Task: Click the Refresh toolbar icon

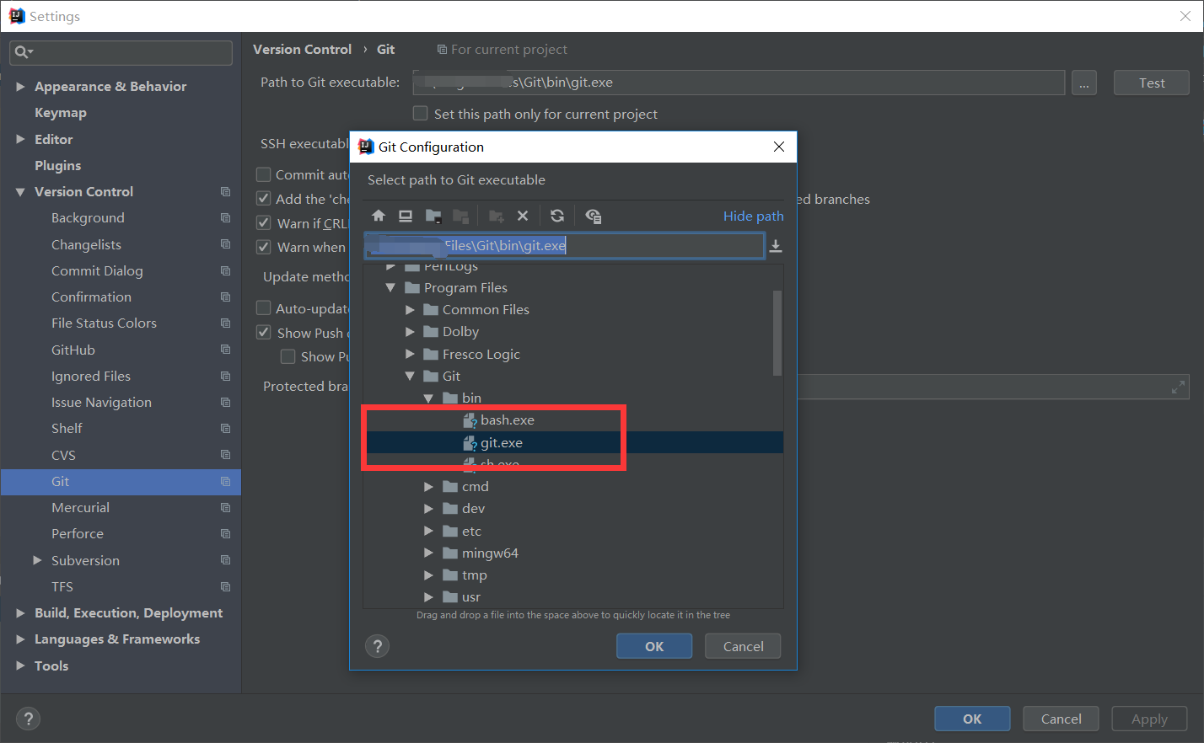Action: [557, 216]
